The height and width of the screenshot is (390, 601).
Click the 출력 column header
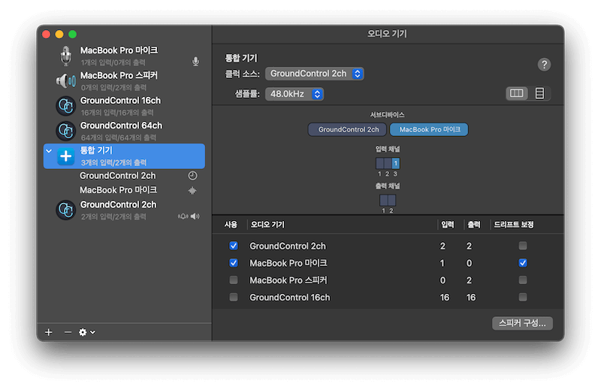(474, 225)
